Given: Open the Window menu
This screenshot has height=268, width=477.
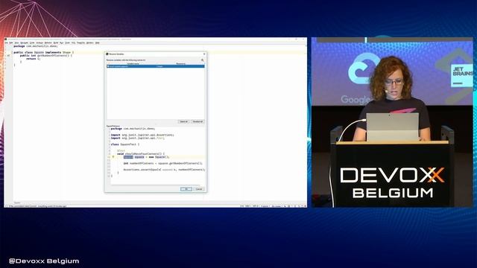Looking at the screenshot, I should 89,43.
